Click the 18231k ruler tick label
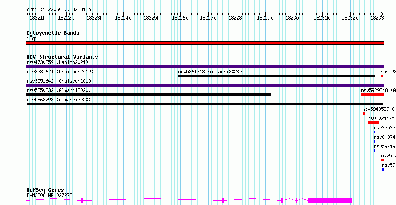396x205 pixels. [322, 18]
